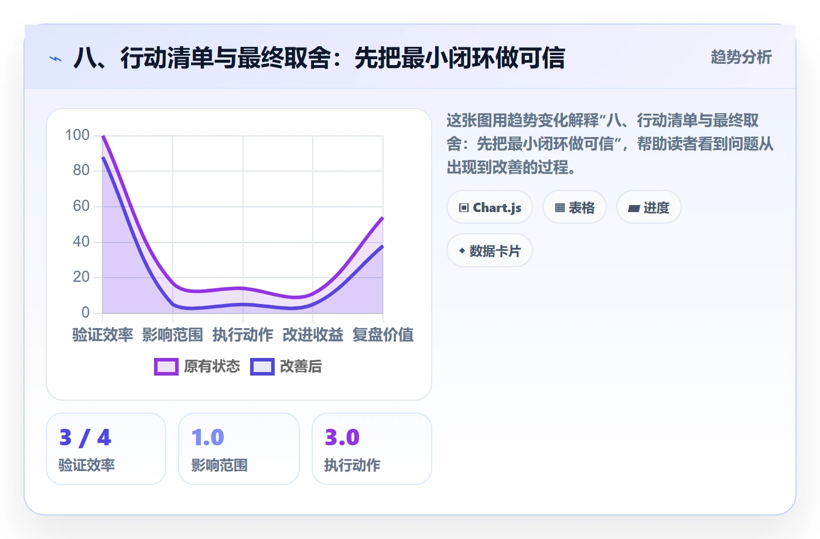The width and height of the screenshot is (820, 539).
Task: Click the lightning bolt icon in header
Action: click(56, 59)
